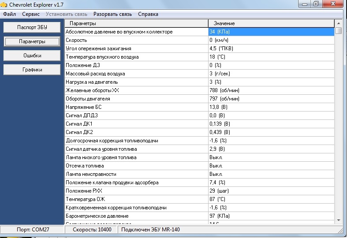Show the Ошибки error list

pos(32,56)
